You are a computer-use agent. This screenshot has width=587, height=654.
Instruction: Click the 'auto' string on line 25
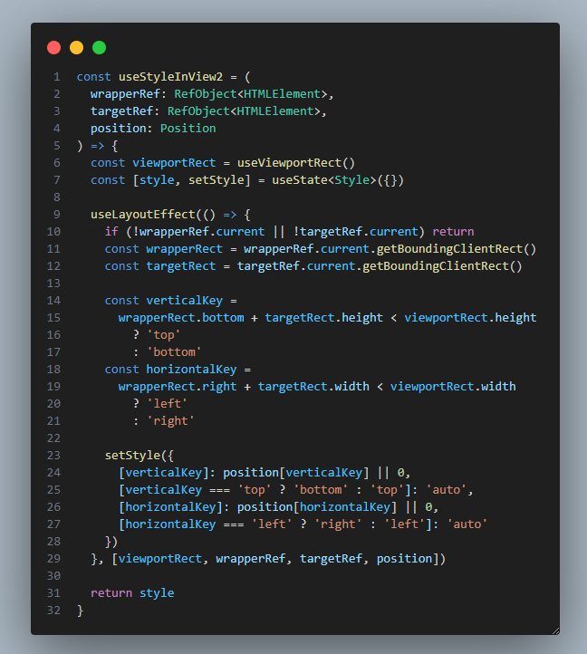click(446, 490)
